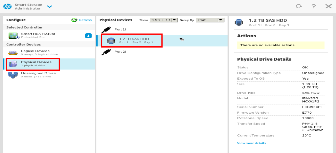Image resolution: width=336 pixels, height=153 pixels.
Task: Select the Port 2I label
Action: (x=120, y=52)
